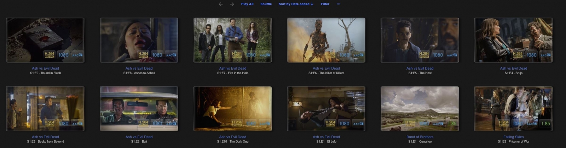Screen dimensions: 566x148
Task: Select the text S1:E9 - Bound in Flesh
Action: tap(45, 73)
